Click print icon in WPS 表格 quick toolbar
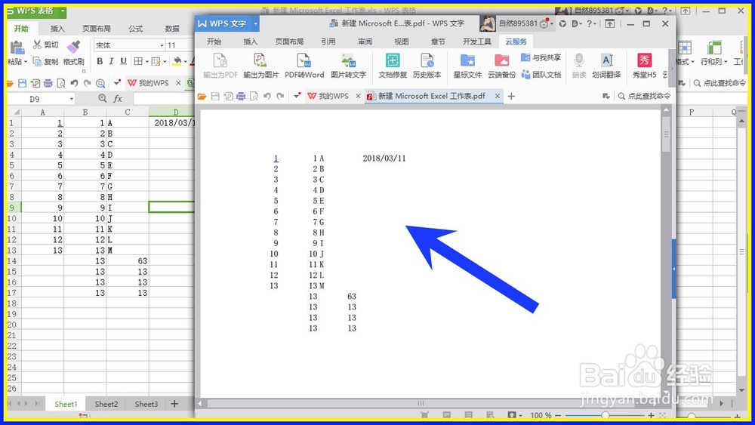Image resolution: width=755 pixels, height=425 pixels. pos(48,83)
